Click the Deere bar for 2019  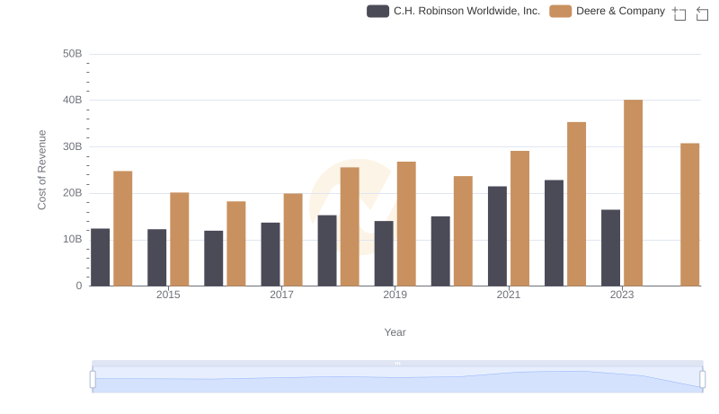406,224
